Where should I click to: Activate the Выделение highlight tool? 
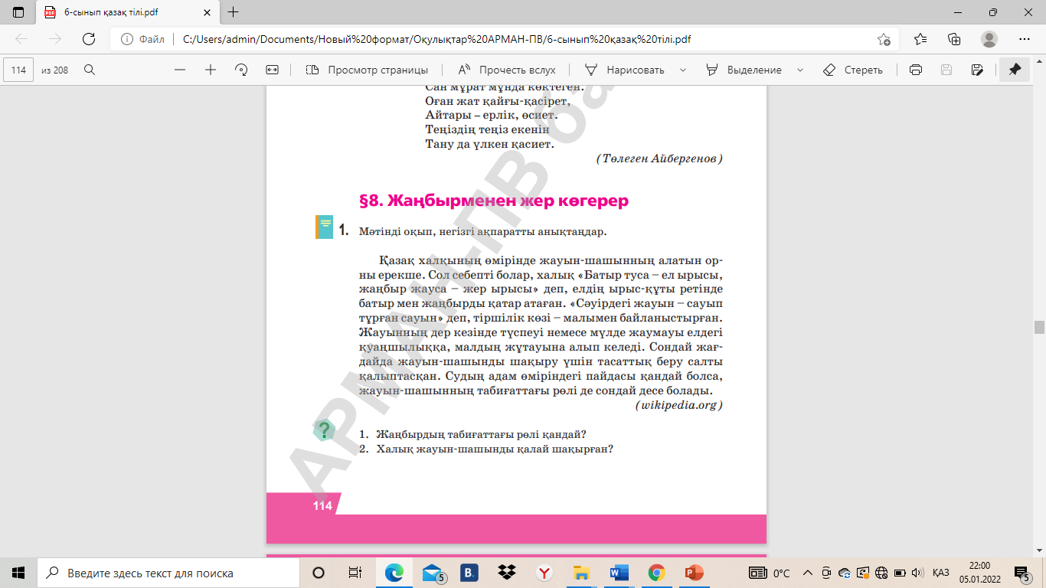[744, 70]
